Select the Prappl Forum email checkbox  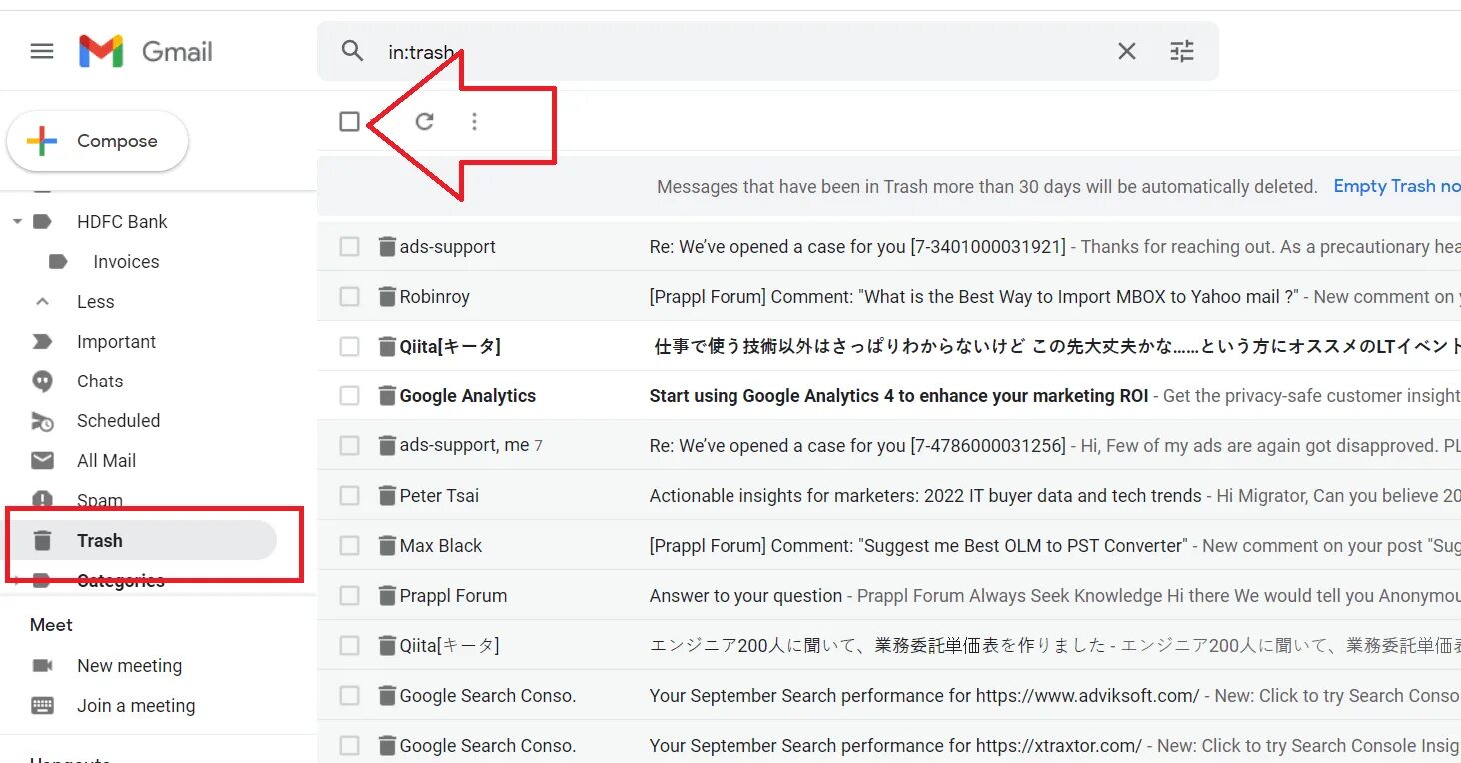pos(349,596)
